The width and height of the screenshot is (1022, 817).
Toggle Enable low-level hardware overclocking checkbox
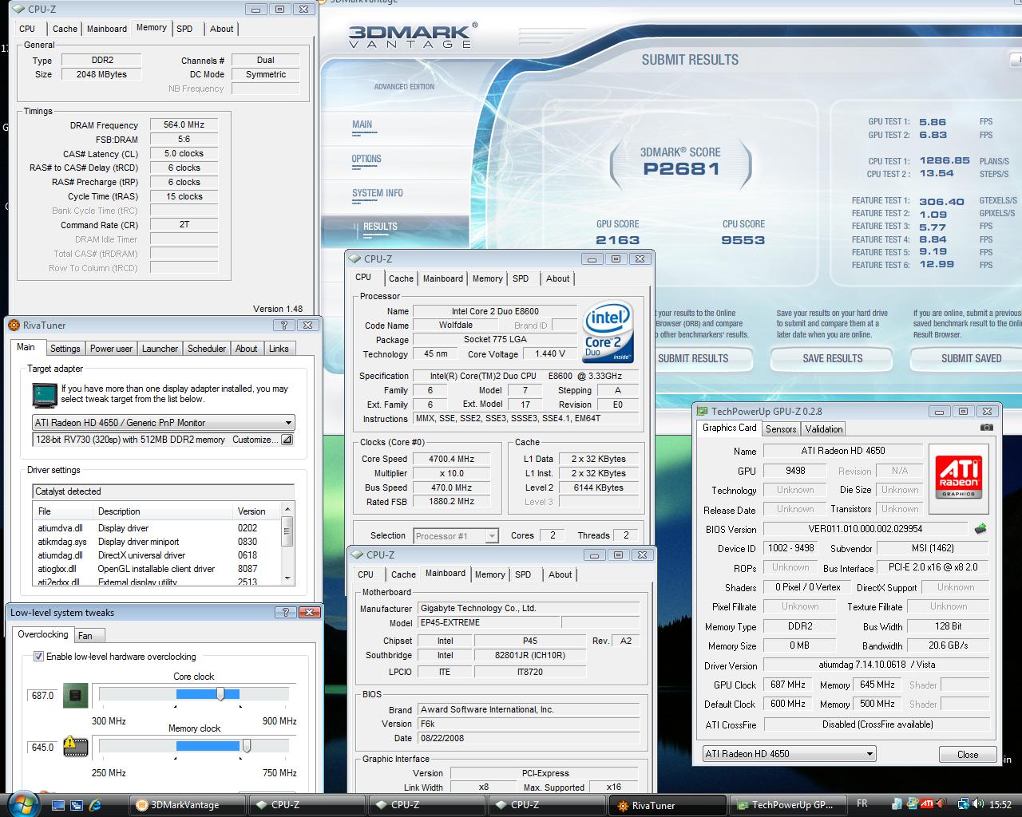38,657
